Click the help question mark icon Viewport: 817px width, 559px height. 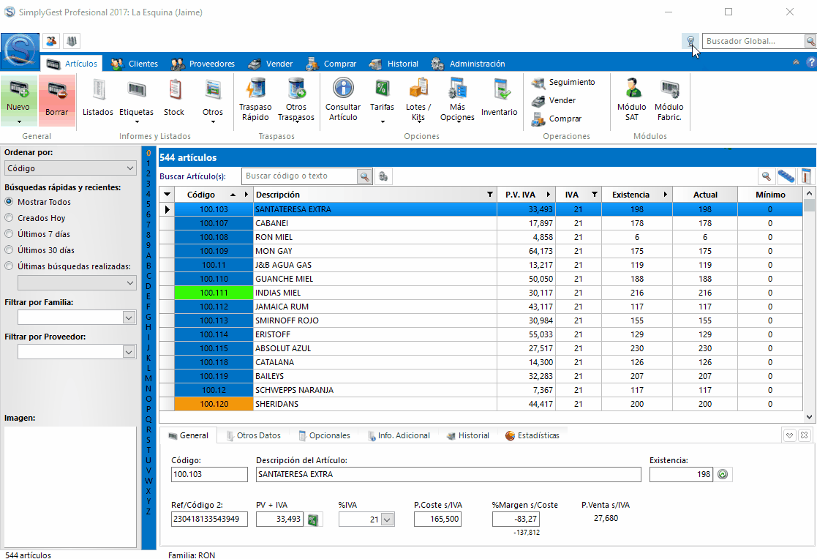(x=810, y=63)
